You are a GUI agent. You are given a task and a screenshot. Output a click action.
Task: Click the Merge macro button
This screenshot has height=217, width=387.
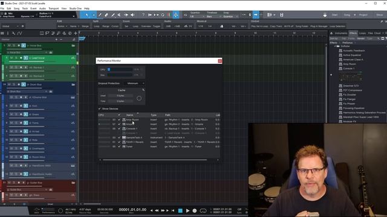point(85,26)
